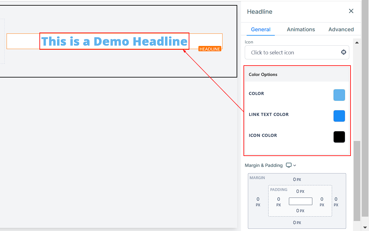Close the Headline settings panel
369x231 pixels.
pos(351,11)
